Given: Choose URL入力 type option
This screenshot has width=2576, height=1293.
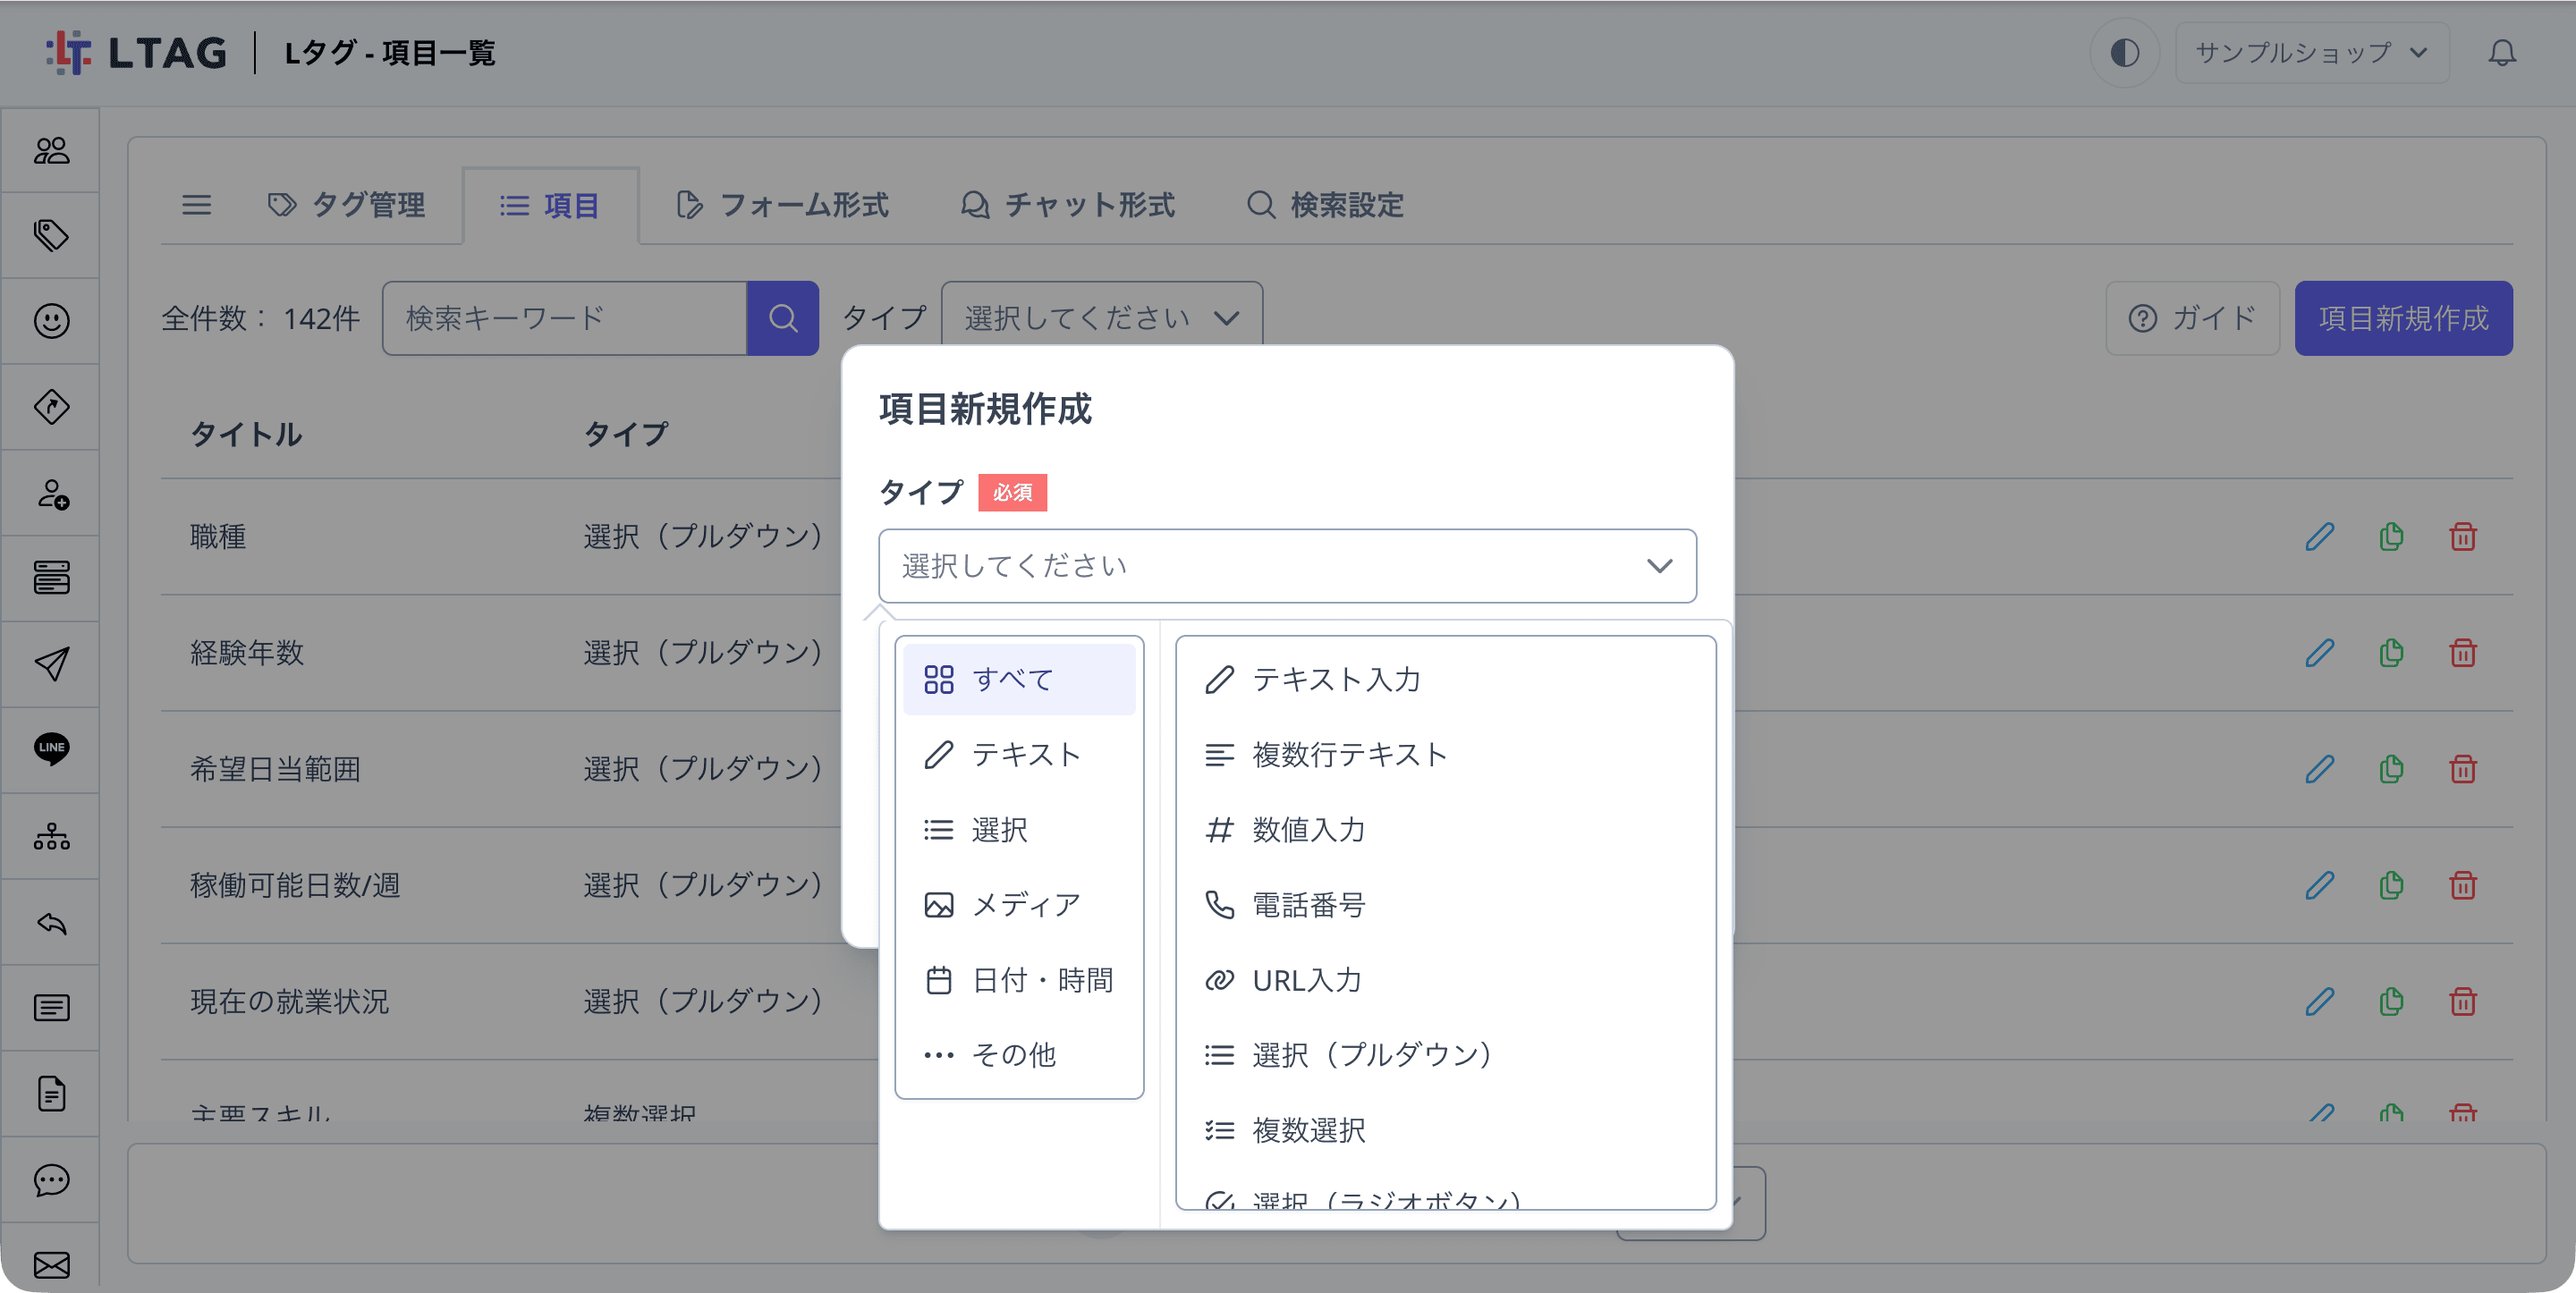Looking at the screenshot, I should [x=1446, y=980].
